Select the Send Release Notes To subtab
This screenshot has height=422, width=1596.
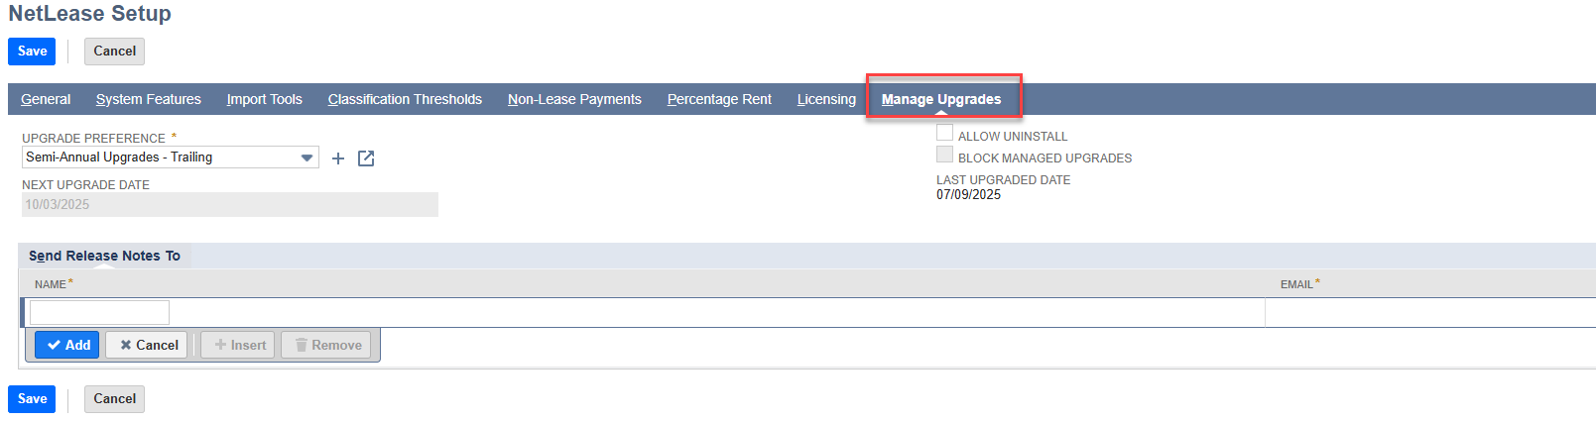[104, 256]
